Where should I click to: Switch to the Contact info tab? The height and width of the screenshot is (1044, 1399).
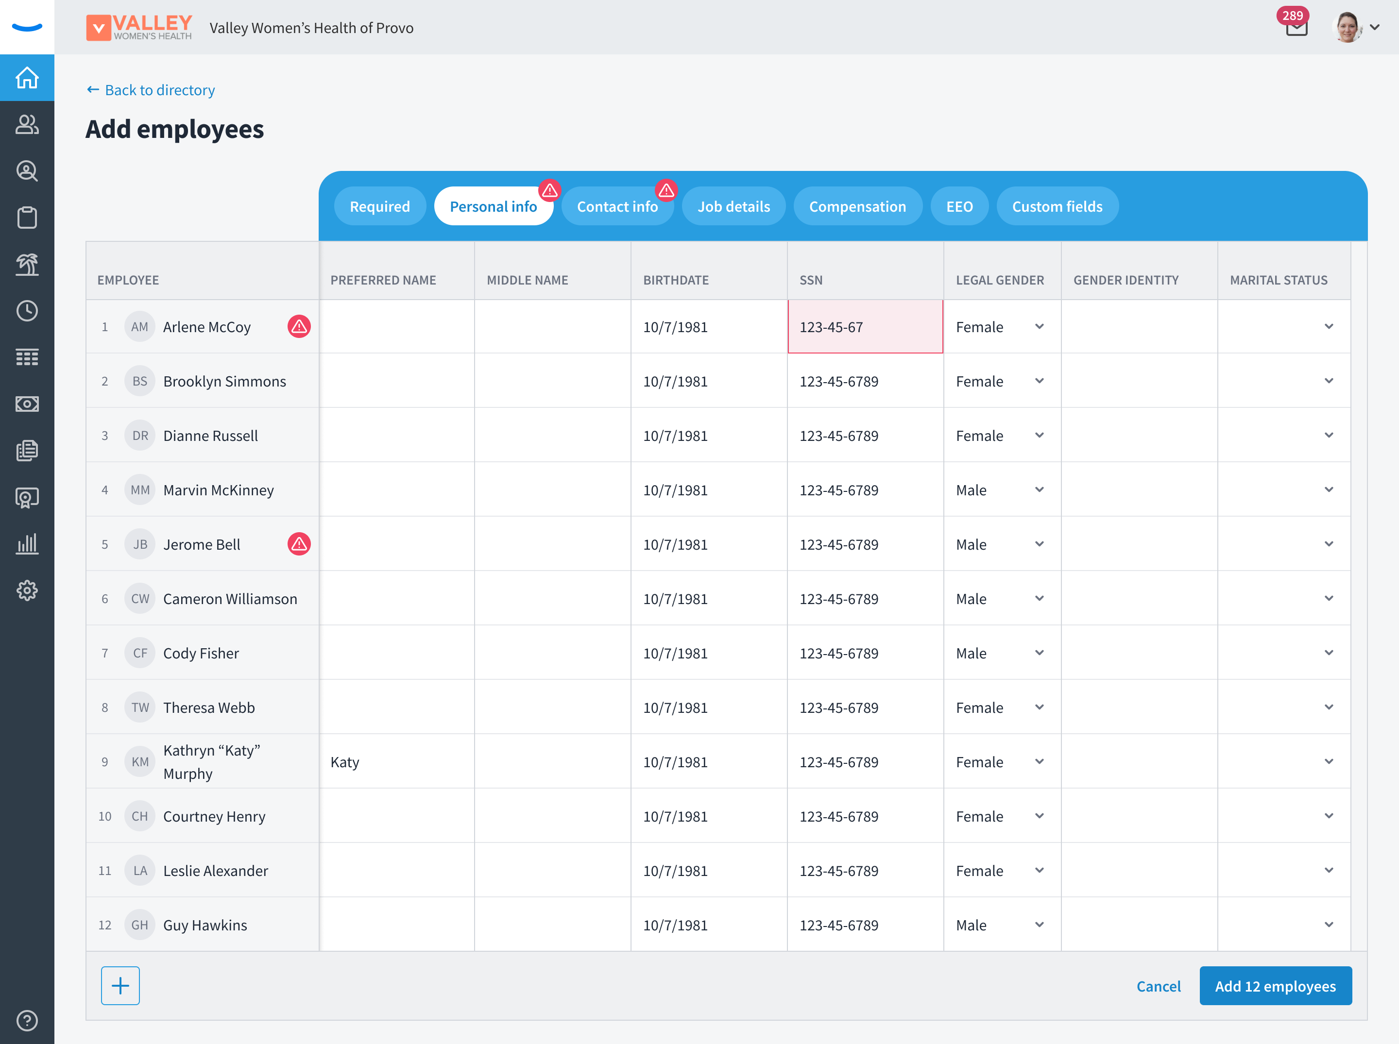pos(617,206)
